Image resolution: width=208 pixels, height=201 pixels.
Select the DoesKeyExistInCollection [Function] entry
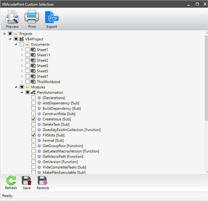click(71, 130)
